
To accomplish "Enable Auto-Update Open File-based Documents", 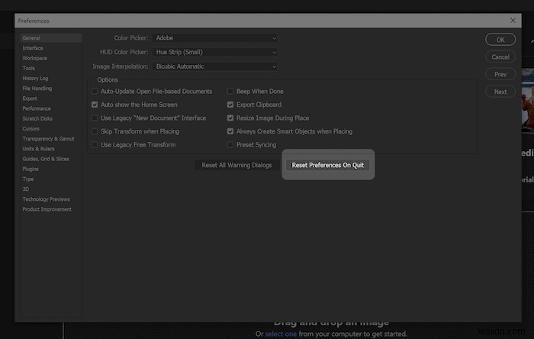I will [95, 92].
